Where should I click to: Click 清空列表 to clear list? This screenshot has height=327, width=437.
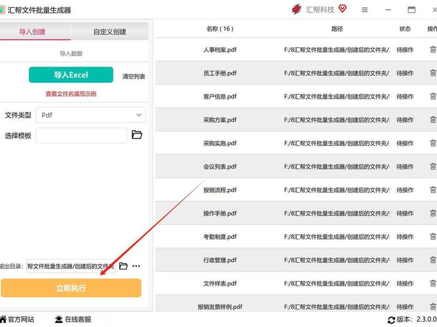pyautogui.click(x=134, y=76)
